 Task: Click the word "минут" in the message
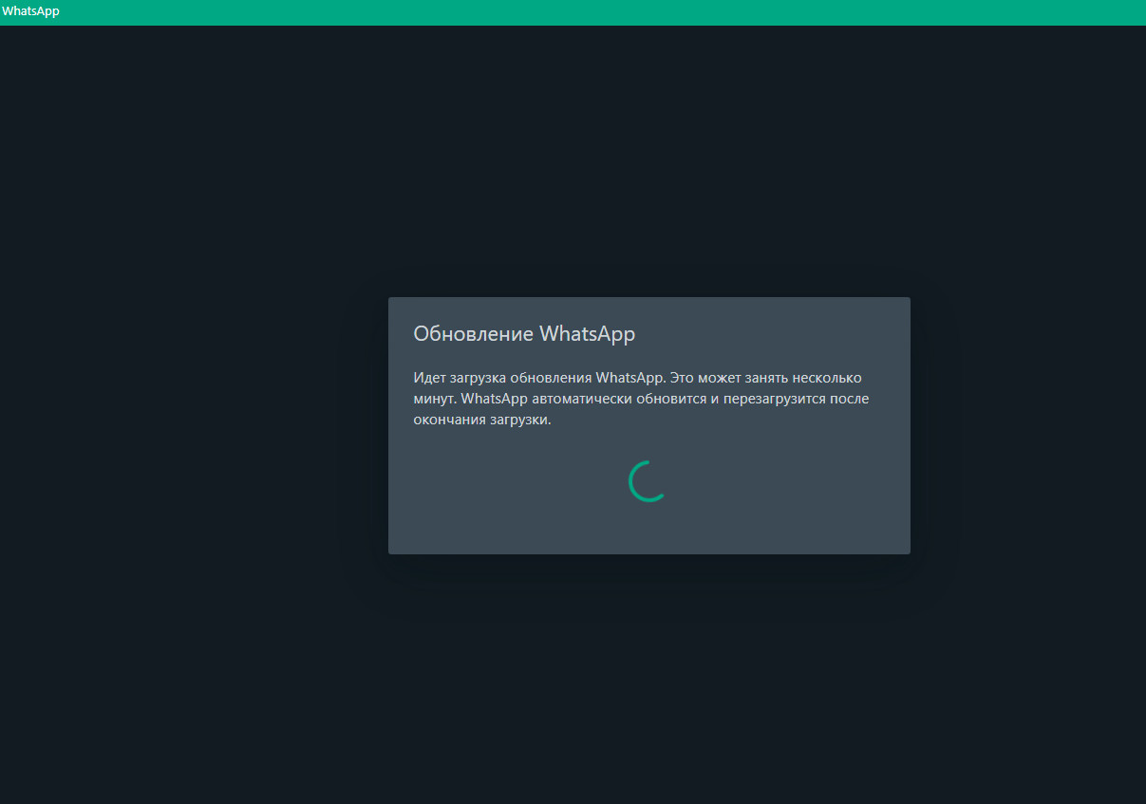(x=434, y=399)
